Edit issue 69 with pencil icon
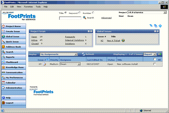 (x=45, y=64)
